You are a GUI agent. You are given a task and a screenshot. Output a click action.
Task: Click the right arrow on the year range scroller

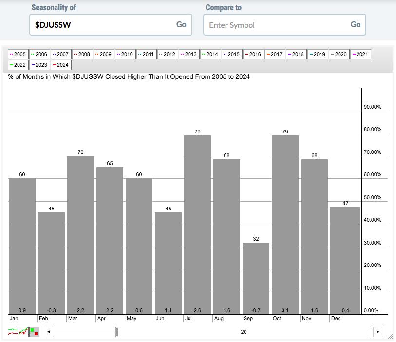click(x=378, y=332)
